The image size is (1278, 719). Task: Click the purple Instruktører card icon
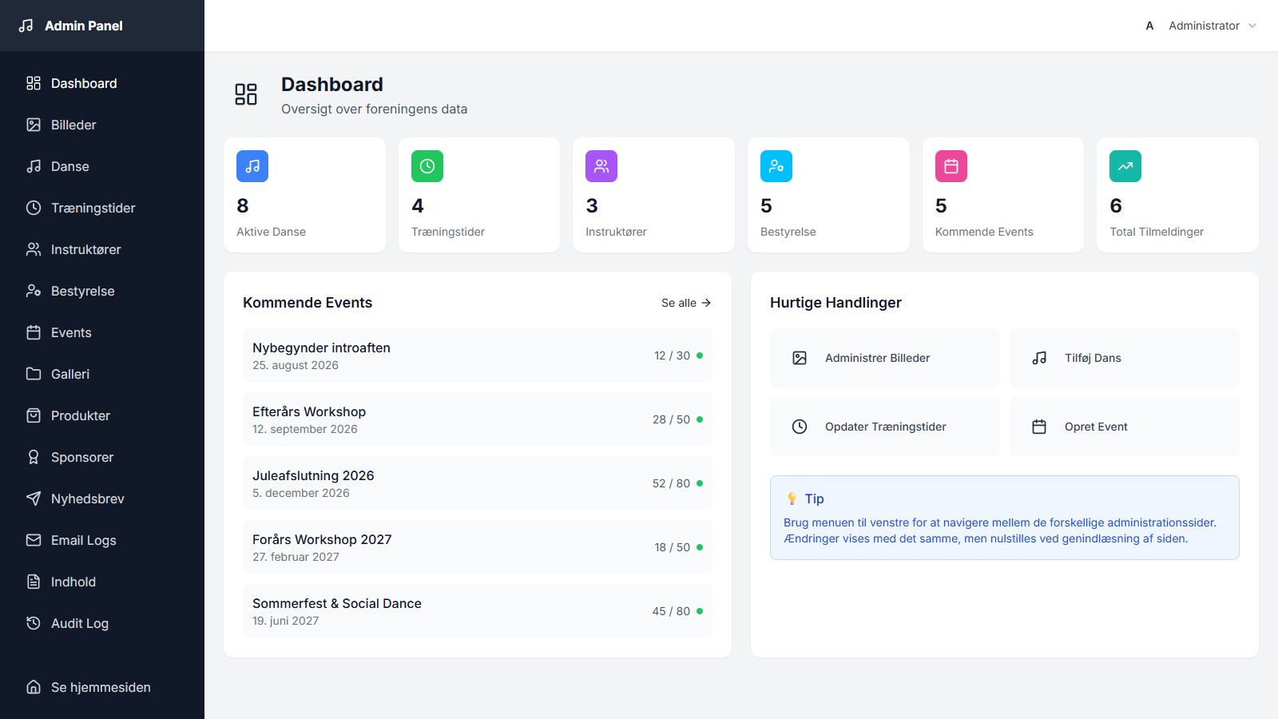tap(601, 166)
